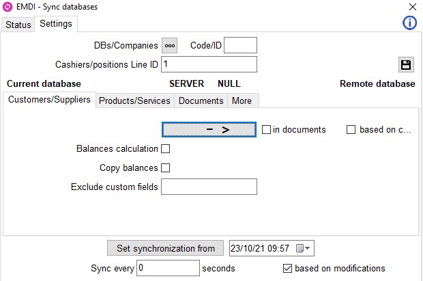Viewport: 423px width, 281px height.
Task: Click the arrow direction sync button
Action: [209, 129]
